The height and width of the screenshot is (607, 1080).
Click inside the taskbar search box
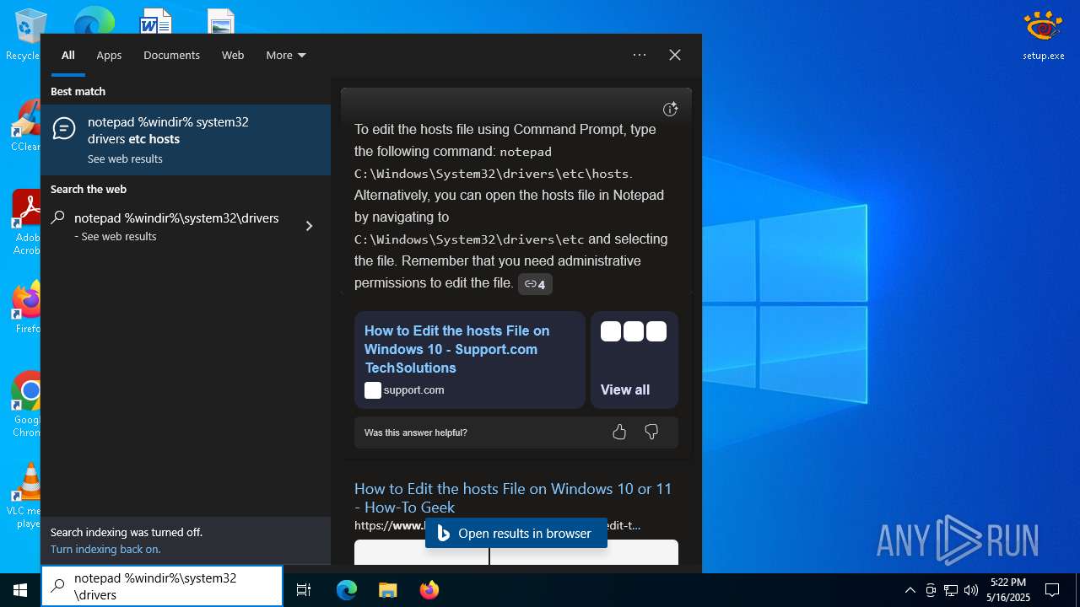click(162, 586)
